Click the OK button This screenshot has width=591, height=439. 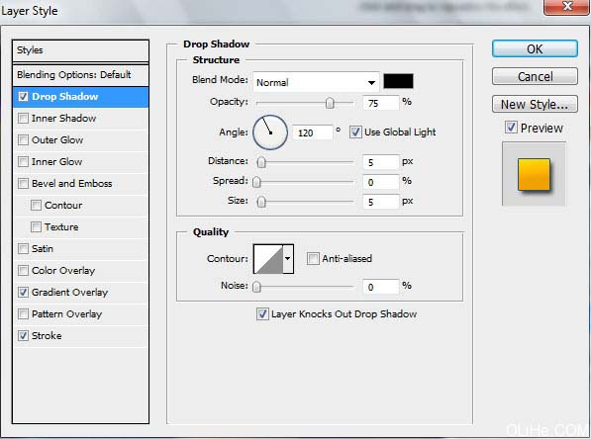535,49
